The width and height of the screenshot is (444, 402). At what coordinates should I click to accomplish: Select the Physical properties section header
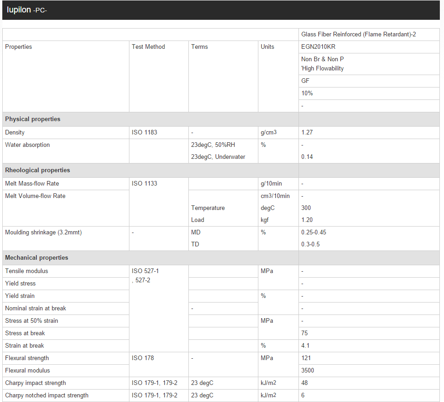click(33, 119)
